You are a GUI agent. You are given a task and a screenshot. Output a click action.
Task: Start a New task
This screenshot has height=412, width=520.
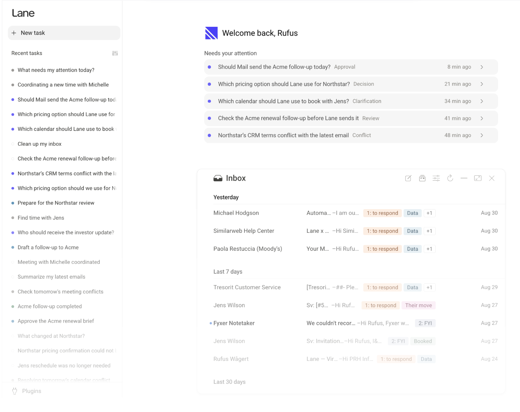click(64, 33)
